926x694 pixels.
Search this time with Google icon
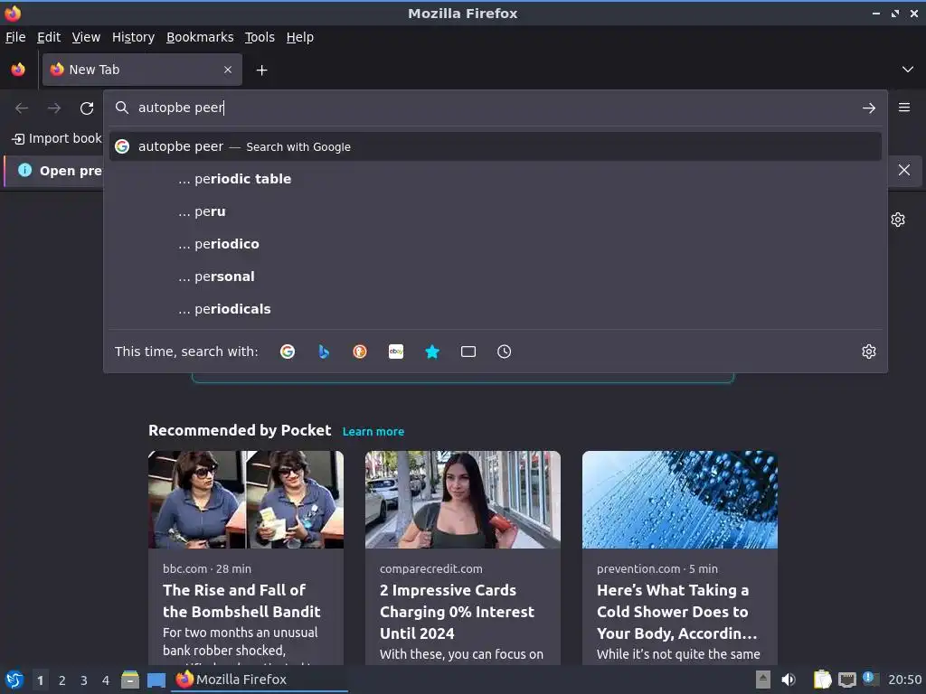point(288,352)
